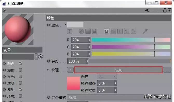Screen dimensions: 174x102
Task: Open a new editor window via plus icon
Action: pos(169,10)
